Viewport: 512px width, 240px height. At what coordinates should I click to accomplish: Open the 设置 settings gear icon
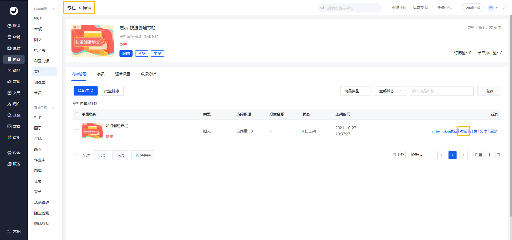[10, 153]
